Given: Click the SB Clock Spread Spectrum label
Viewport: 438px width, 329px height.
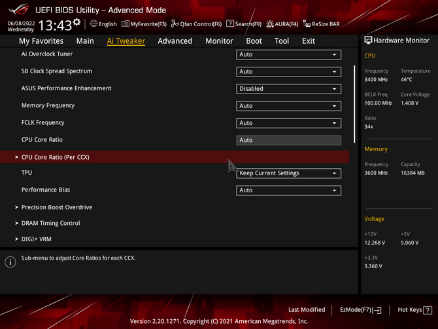Looking at the screenshot, I should point(57,71).
